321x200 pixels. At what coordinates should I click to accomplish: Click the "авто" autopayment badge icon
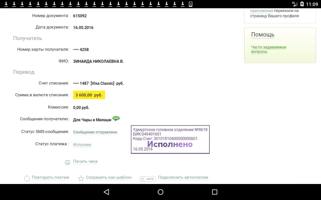148,179
